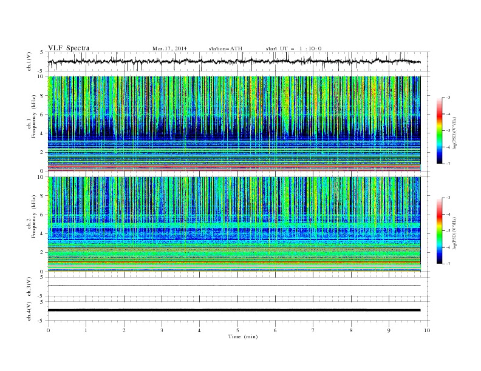Click the "ch.3(V)" axis label

coord(29,287)
